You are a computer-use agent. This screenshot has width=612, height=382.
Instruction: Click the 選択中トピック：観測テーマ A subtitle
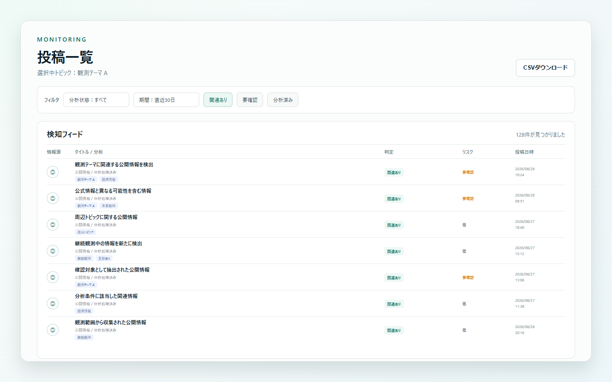(72, 73)
